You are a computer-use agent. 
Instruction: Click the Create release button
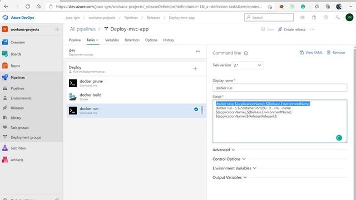pos(291,29)
